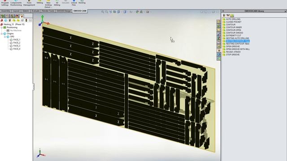Collapse the Origins node

tap(2, 34)
